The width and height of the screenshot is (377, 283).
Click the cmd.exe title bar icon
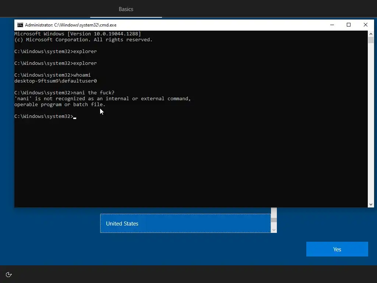20,25
